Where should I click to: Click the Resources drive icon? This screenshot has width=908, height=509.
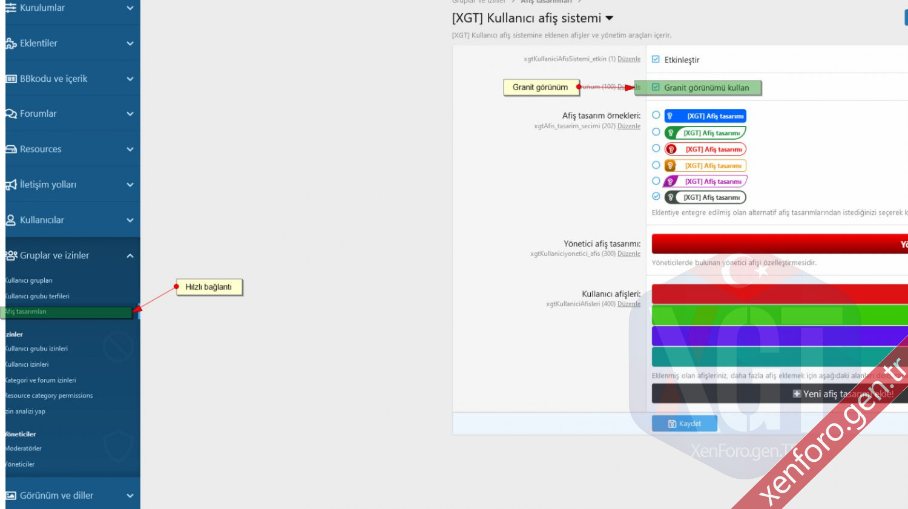point(11,149)
